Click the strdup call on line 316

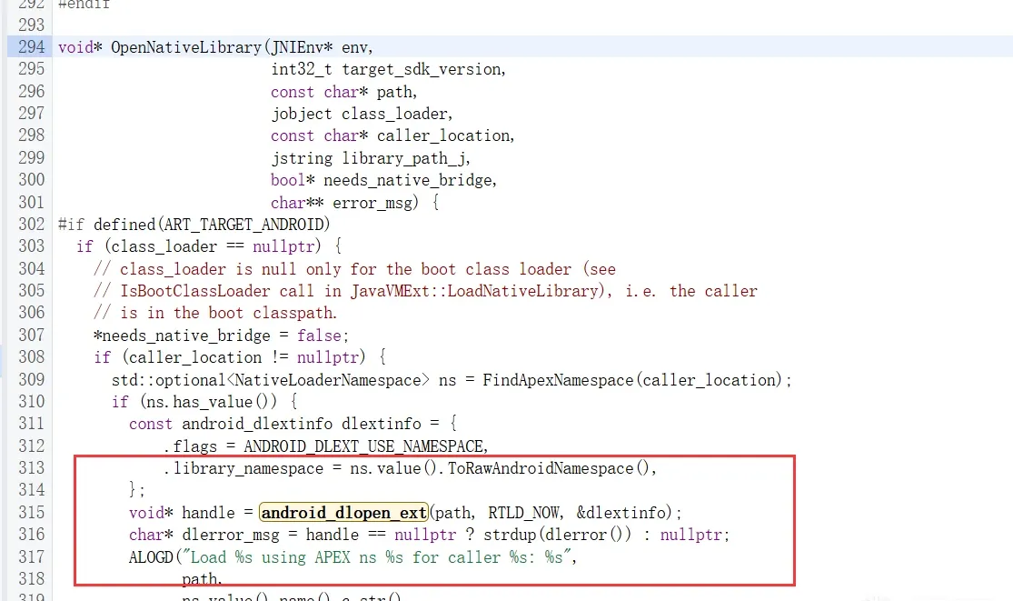[x=510, y=536]
